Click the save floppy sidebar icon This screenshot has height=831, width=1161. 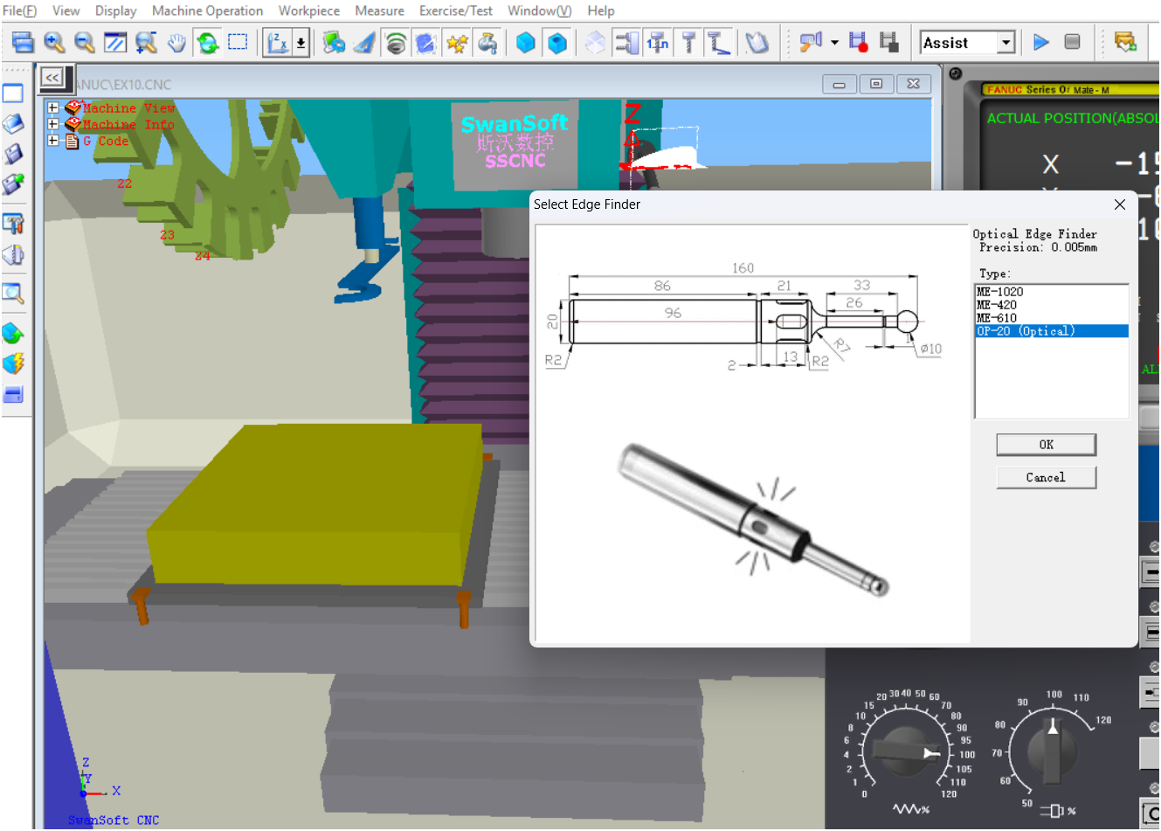coord(13,155)
